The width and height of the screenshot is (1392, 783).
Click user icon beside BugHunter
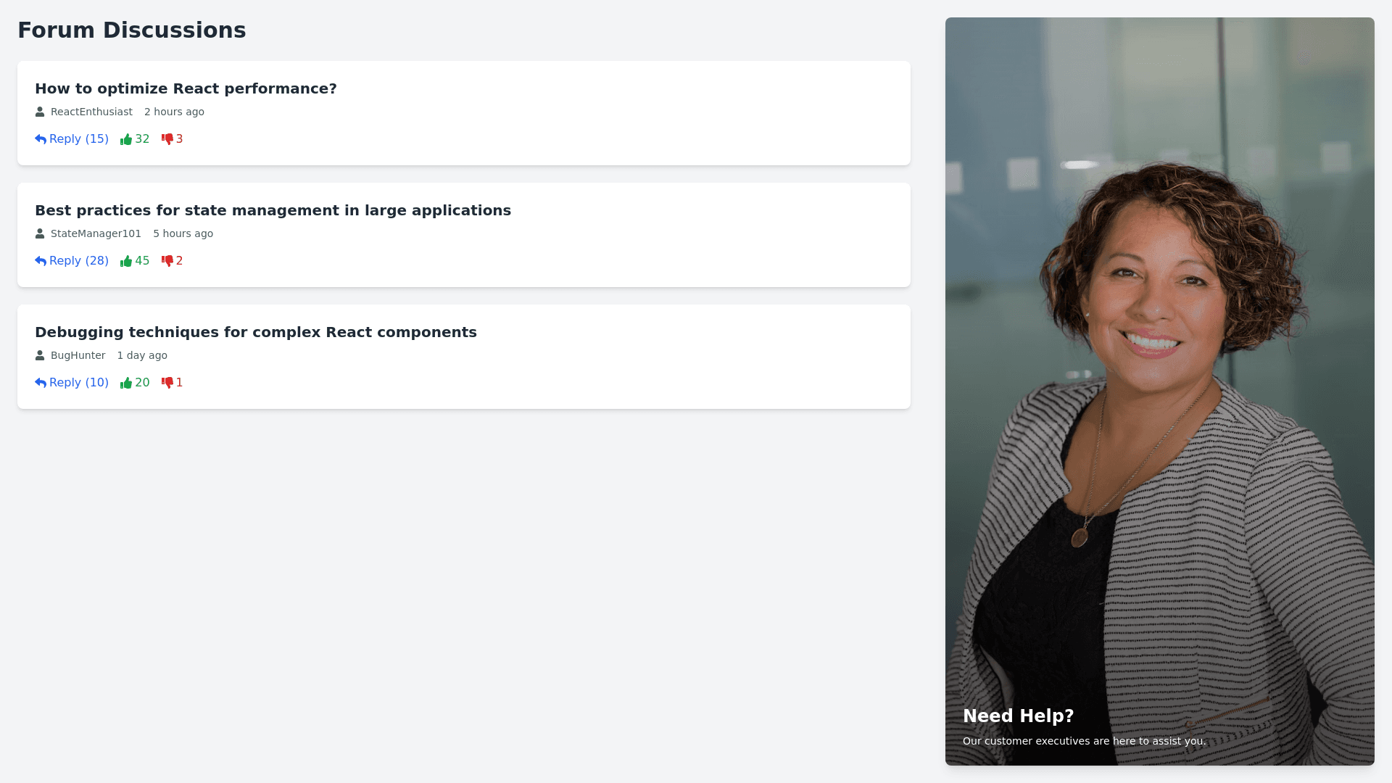point(40,355)
